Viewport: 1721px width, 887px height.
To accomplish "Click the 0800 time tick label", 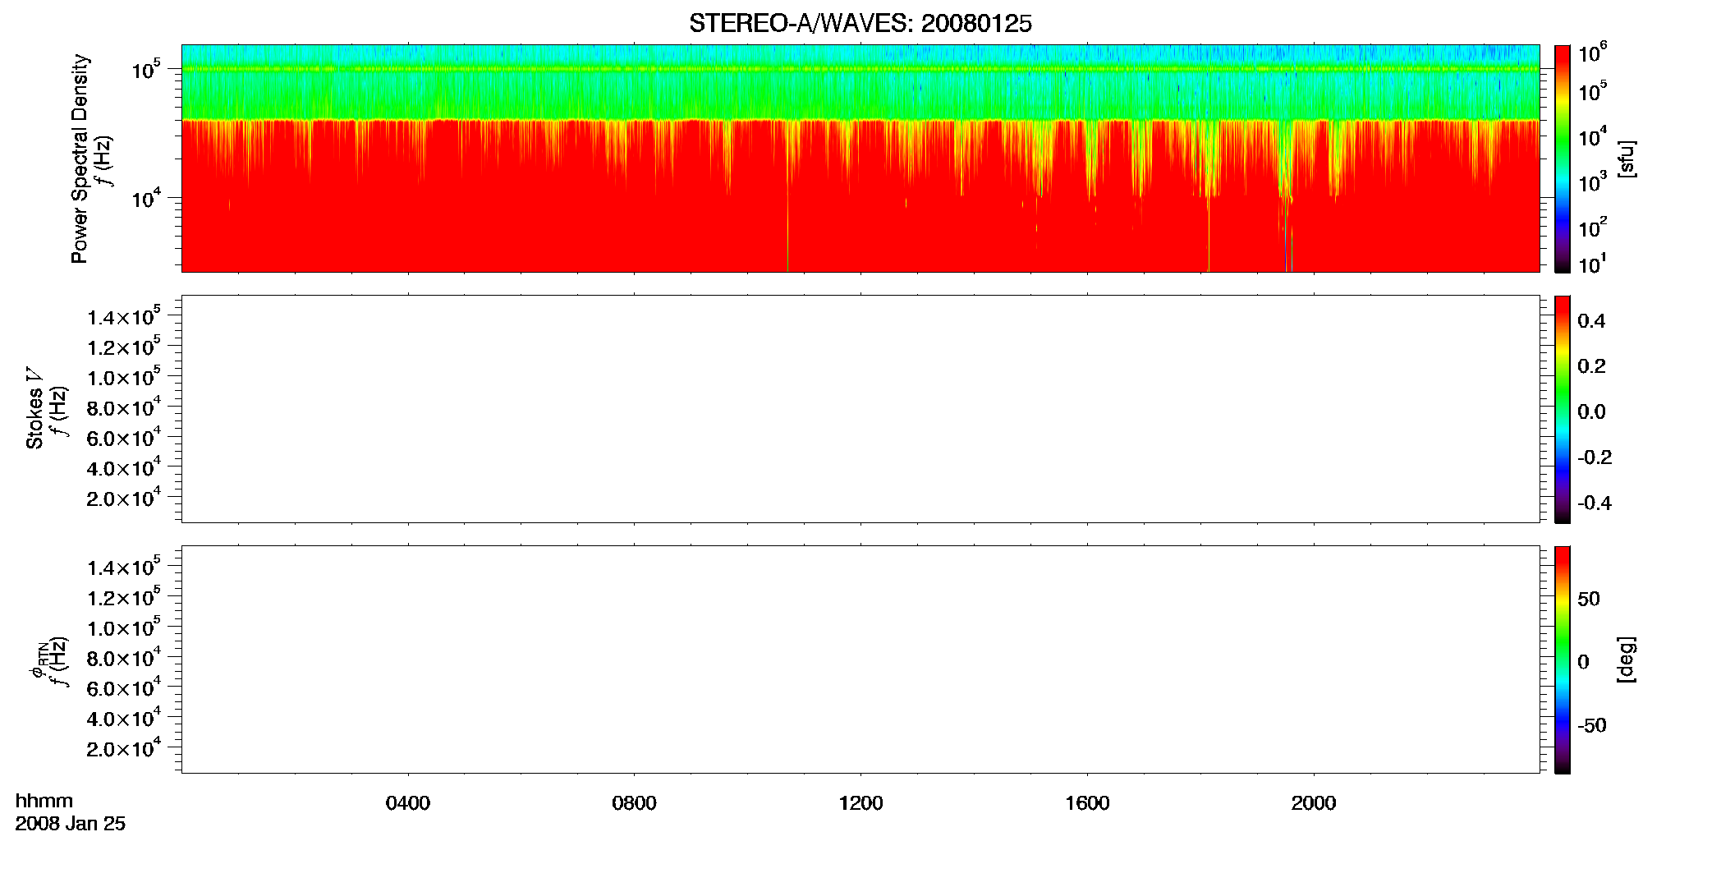I will 635,803.
